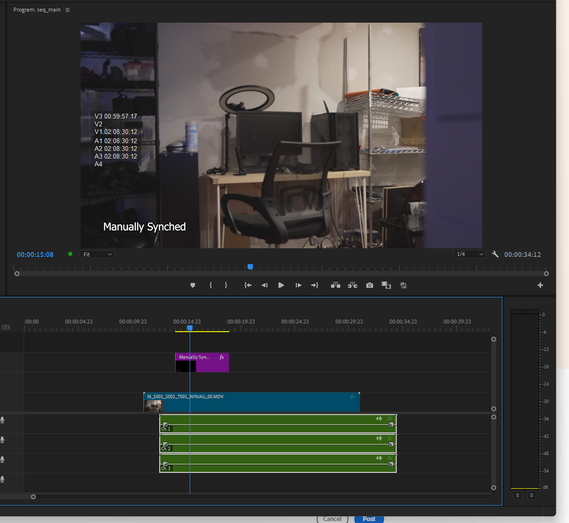Click the captions icon left of the timeline ruler

pyautogui.click(x=6, y=327)
